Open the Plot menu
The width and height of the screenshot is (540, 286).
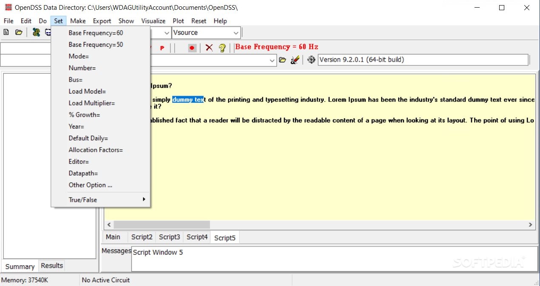click(x=179, y=21)
